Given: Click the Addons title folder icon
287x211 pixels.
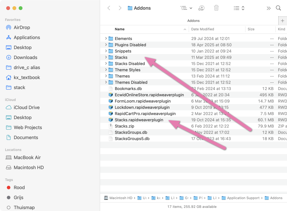Looking at the screenshot, I should (x=130, y=8).
